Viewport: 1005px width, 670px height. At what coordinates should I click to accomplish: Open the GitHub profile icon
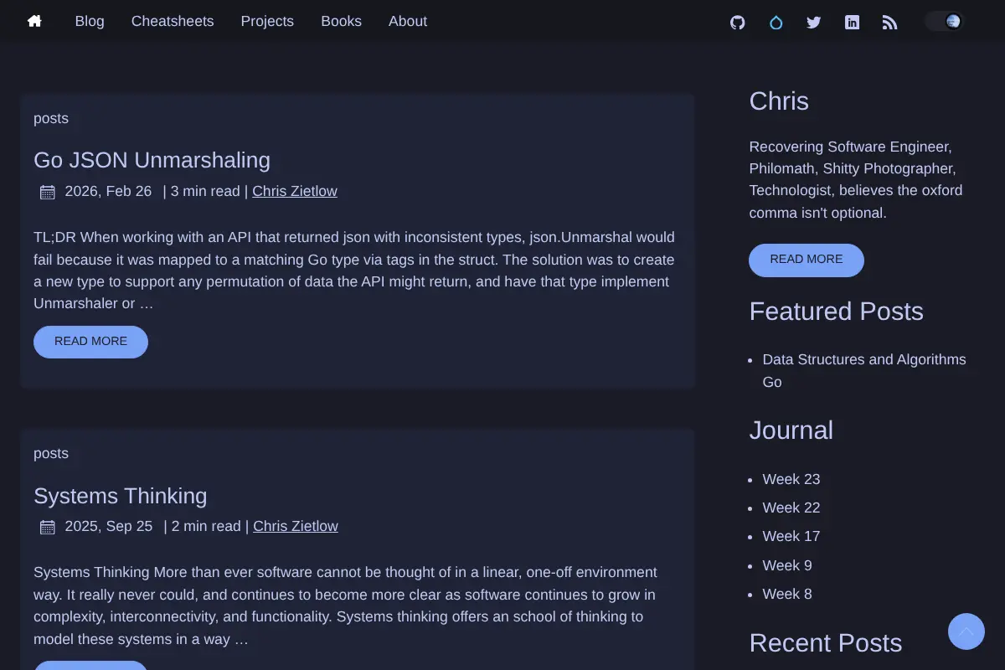coord(738,23)
